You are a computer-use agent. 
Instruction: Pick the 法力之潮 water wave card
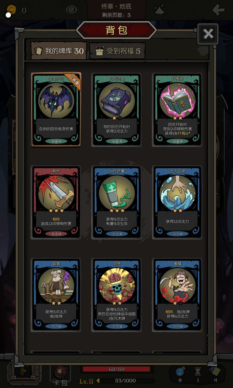tap(177, 202)
